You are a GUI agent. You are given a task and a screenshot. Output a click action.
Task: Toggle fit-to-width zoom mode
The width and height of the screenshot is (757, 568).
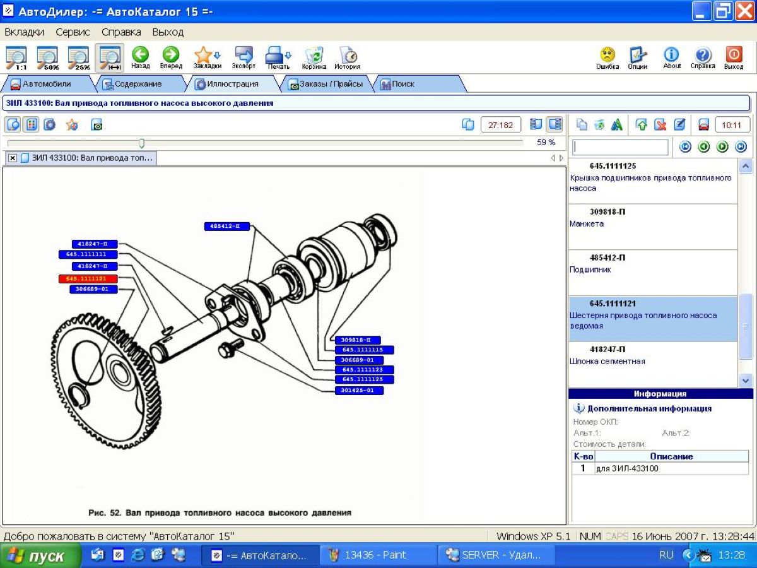click(x=110, y=57)
